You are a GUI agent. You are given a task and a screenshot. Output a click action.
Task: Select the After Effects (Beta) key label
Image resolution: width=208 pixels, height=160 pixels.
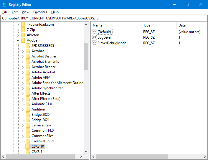pos(46,99)
